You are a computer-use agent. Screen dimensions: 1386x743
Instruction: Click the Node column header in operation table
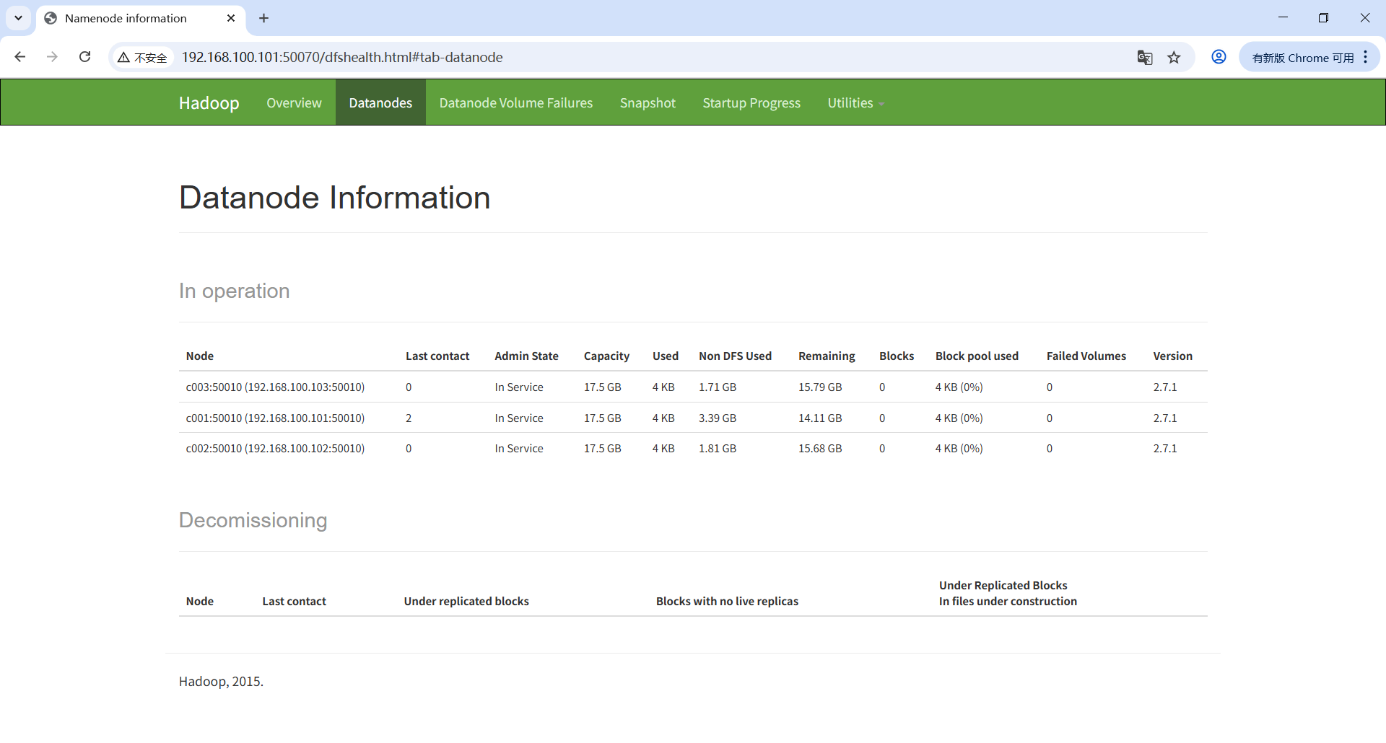[x=200, y=356]
